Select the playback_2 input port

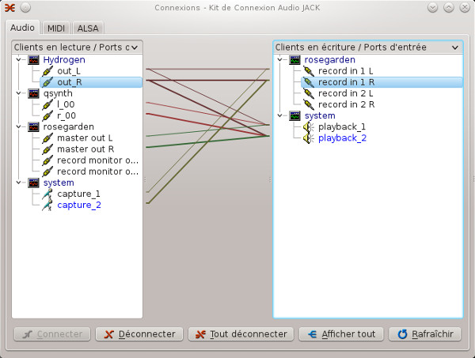coord(342,138)
